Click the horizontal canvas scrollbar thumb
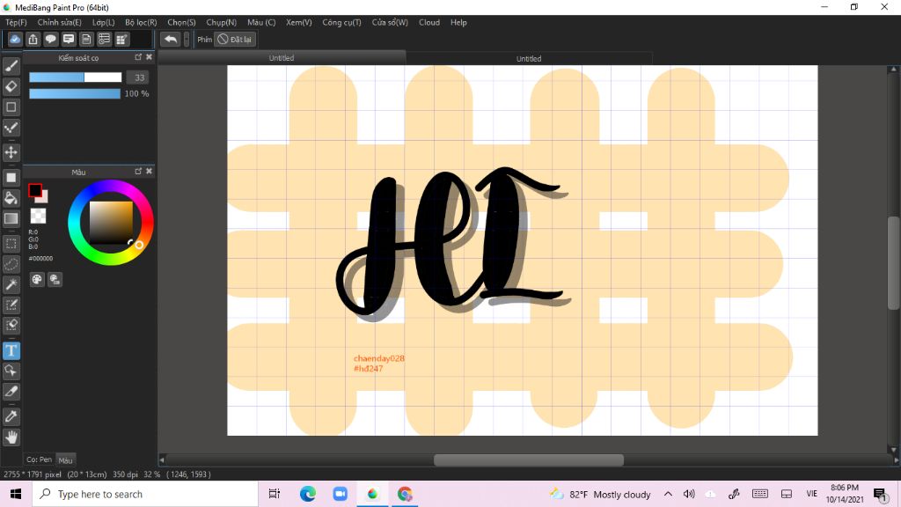The width and height of the screenshot is (901, 507). (529, 459)
